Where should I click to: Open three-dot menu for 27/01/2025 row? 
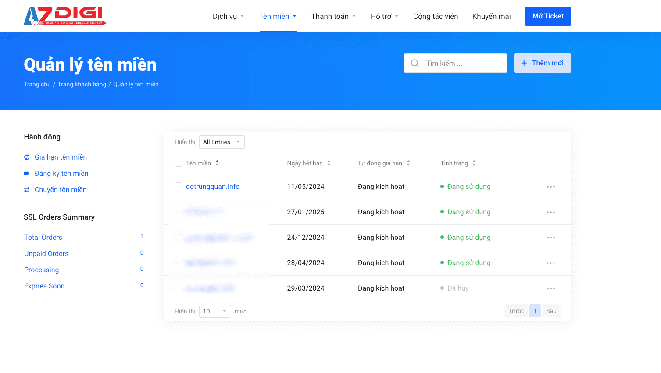[550, 212]
